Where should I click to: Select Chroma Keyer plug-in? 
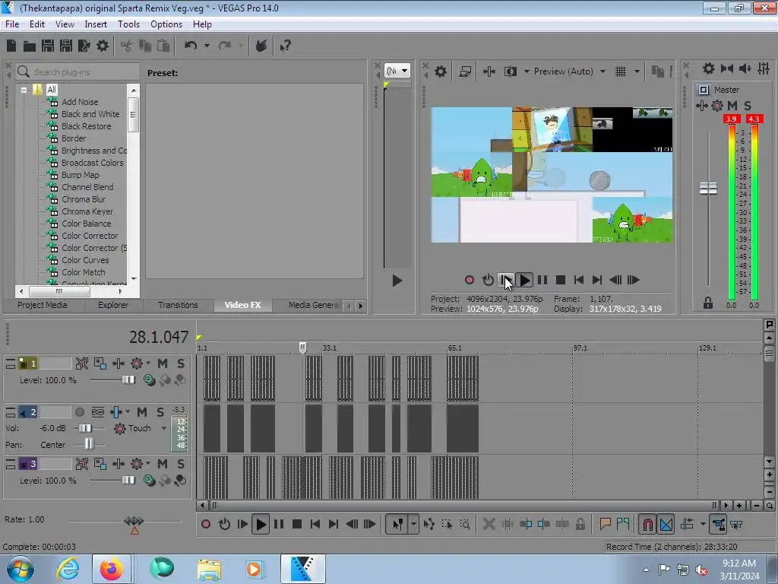pyautogui.click(x=87, y=211)
